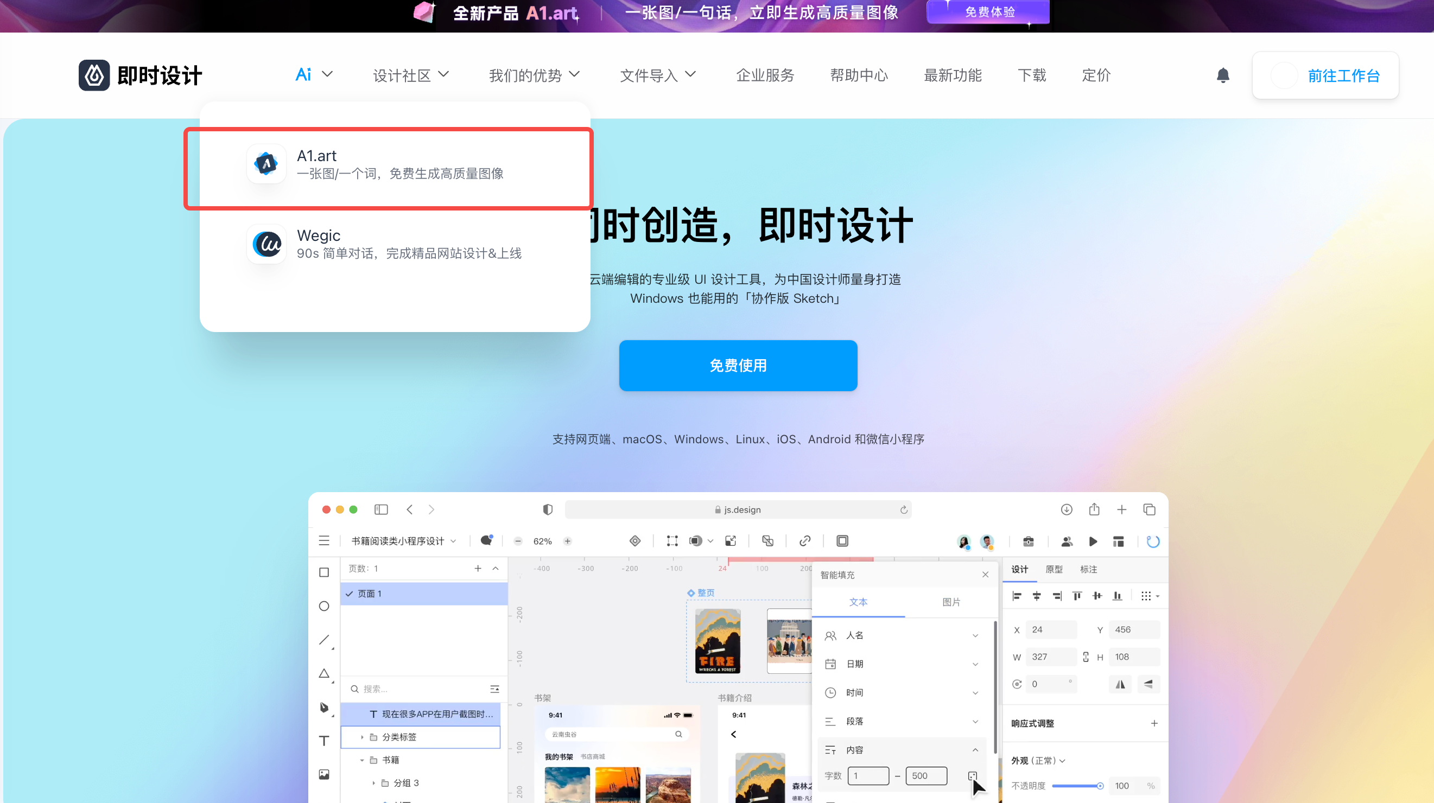
Task: Toggle the checkmark on 页面 1
Action: (x=350, y=593)
